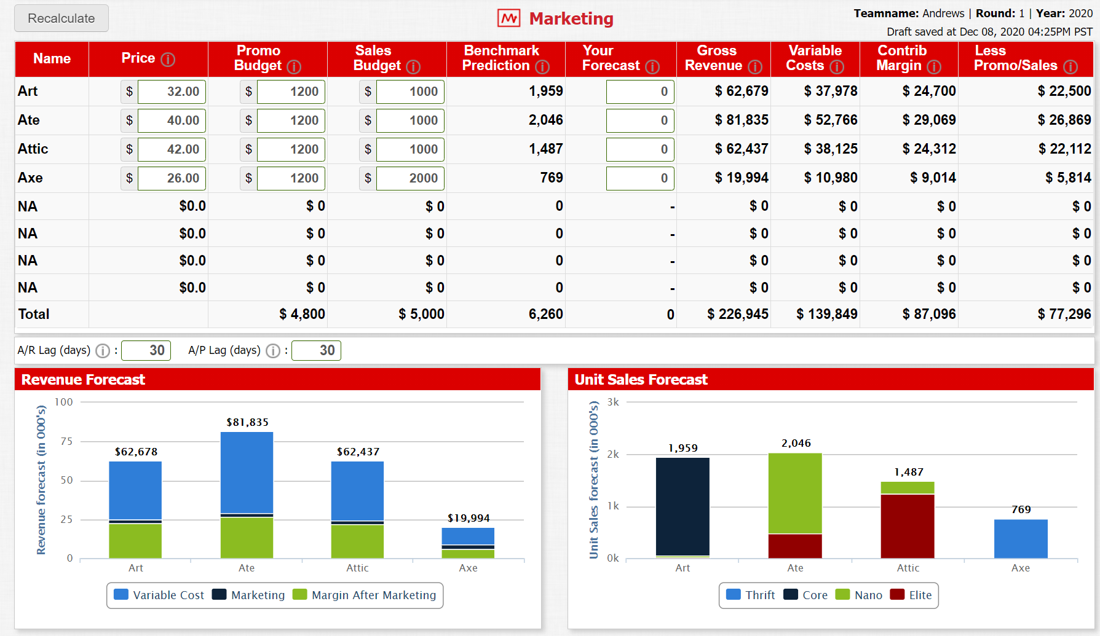Viewport: 1100px width, 636px height.
Task: Click the Axe sales budget field
Action: (x=410, y=178)
